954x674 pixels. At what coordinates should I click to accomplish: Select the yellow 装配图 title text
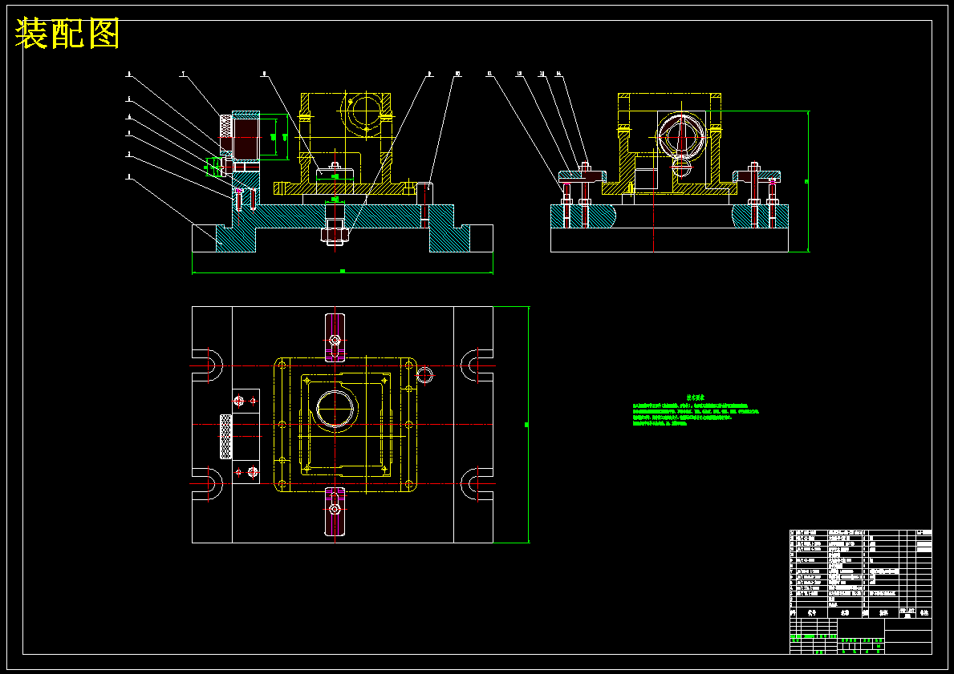tap(67, 34)
